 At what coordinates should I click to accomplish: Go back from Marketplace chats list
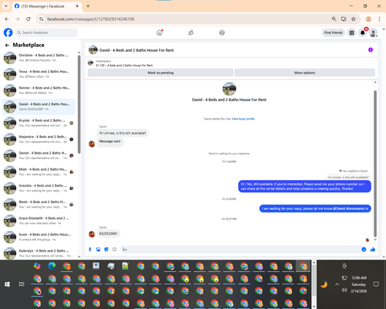click(x=7, y=46)
